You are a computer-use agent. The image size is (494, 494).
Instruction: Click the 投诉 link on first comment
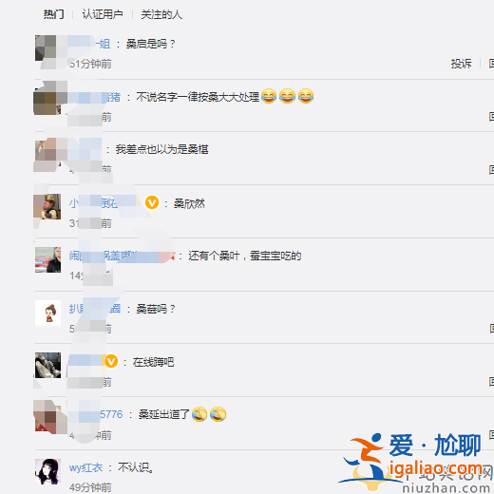462,64
